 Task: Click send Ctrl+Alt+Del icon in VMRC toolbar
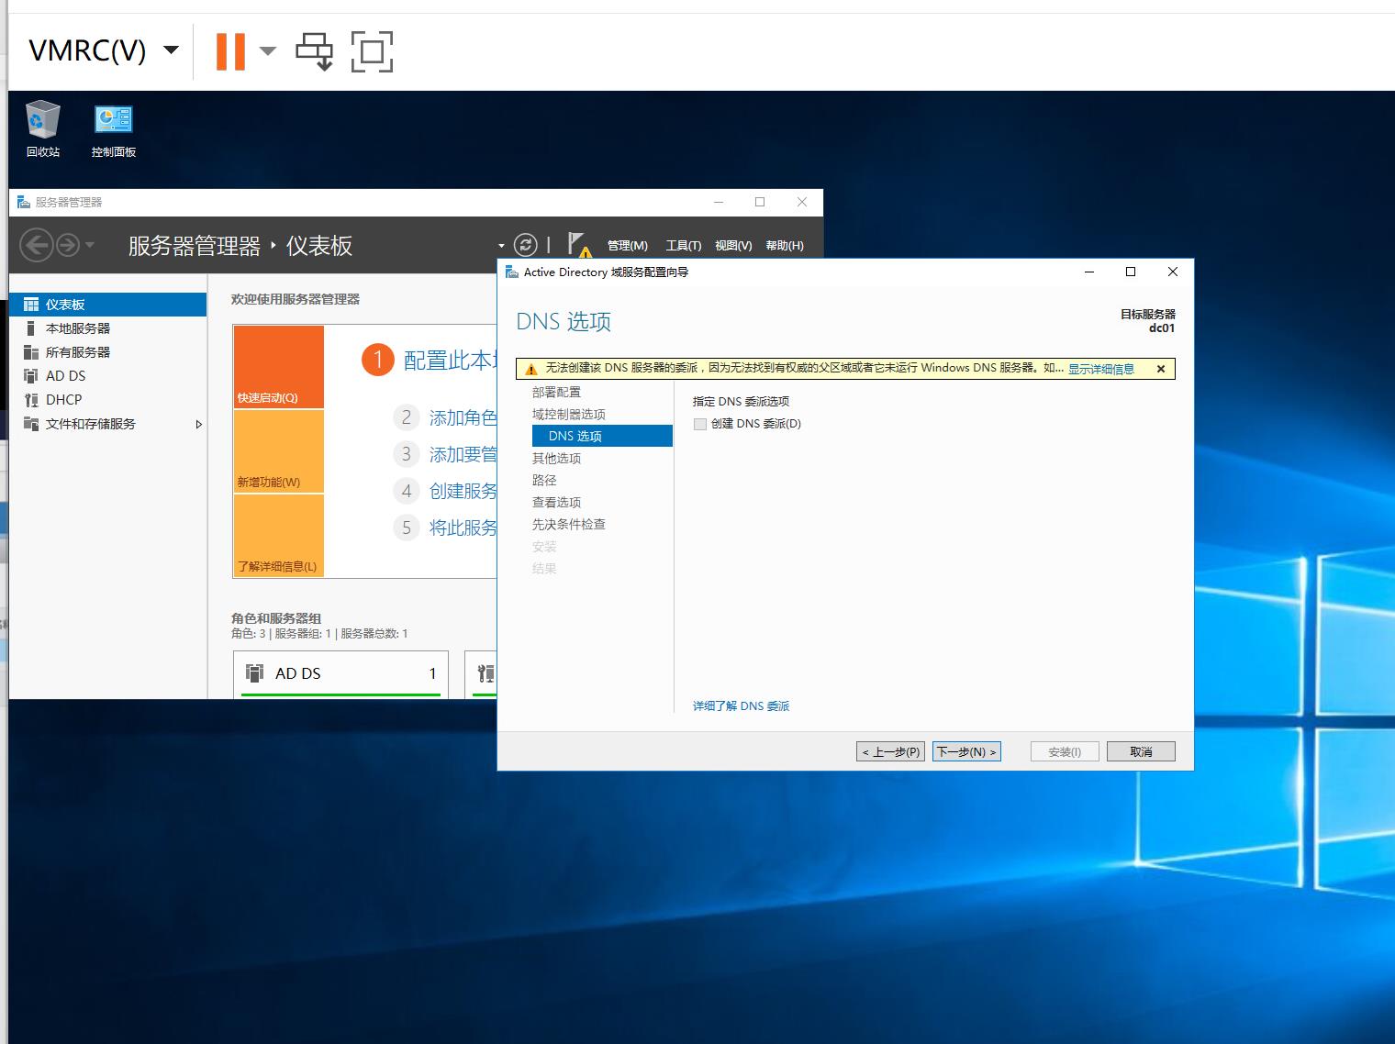click(314, 51)
